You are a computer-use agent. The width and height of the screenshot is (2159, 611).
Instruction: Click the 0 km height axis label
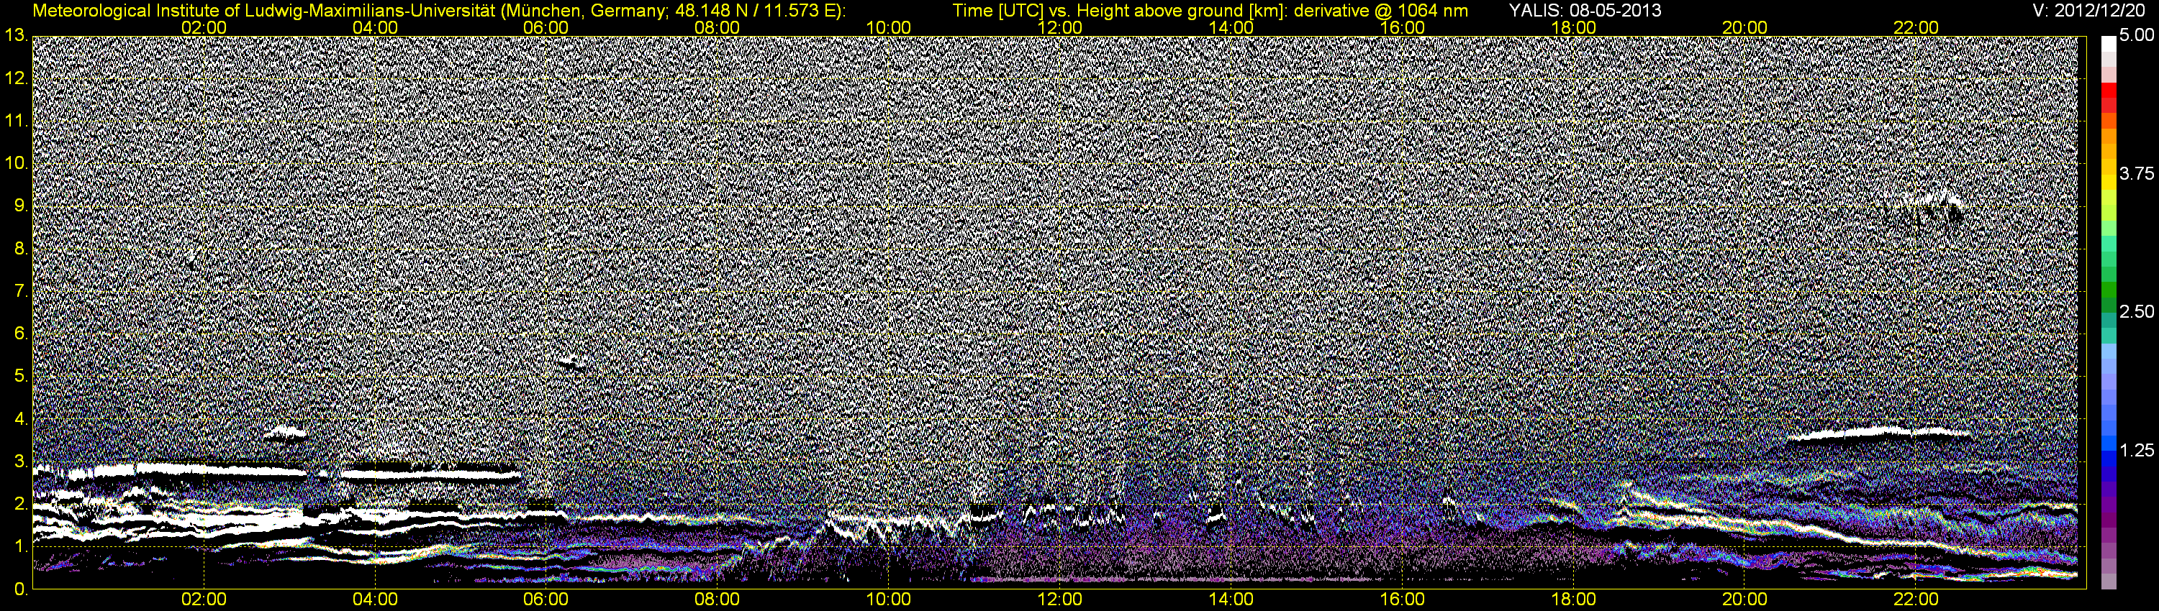point(20,589)
